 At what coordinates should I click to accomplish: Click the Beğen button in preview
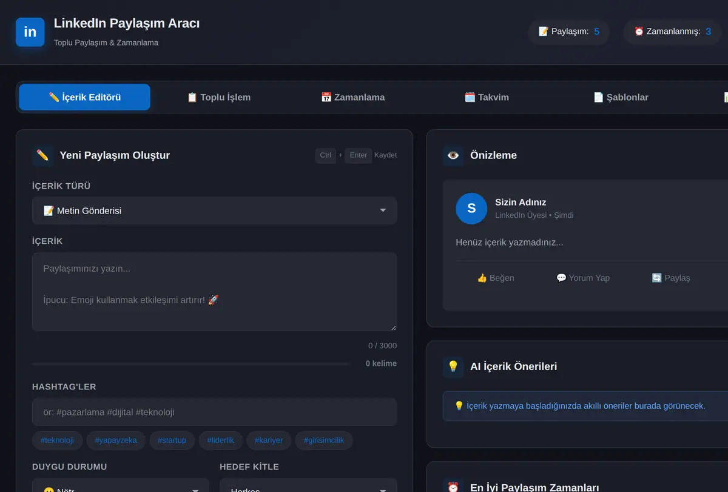496,278
